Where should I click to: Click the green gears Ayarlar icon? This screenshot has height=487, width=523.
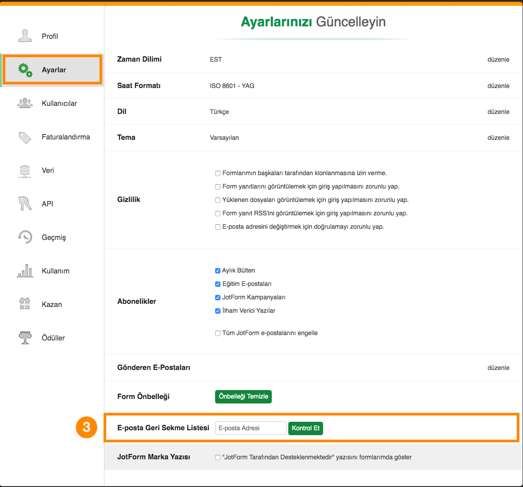point(25,70)
